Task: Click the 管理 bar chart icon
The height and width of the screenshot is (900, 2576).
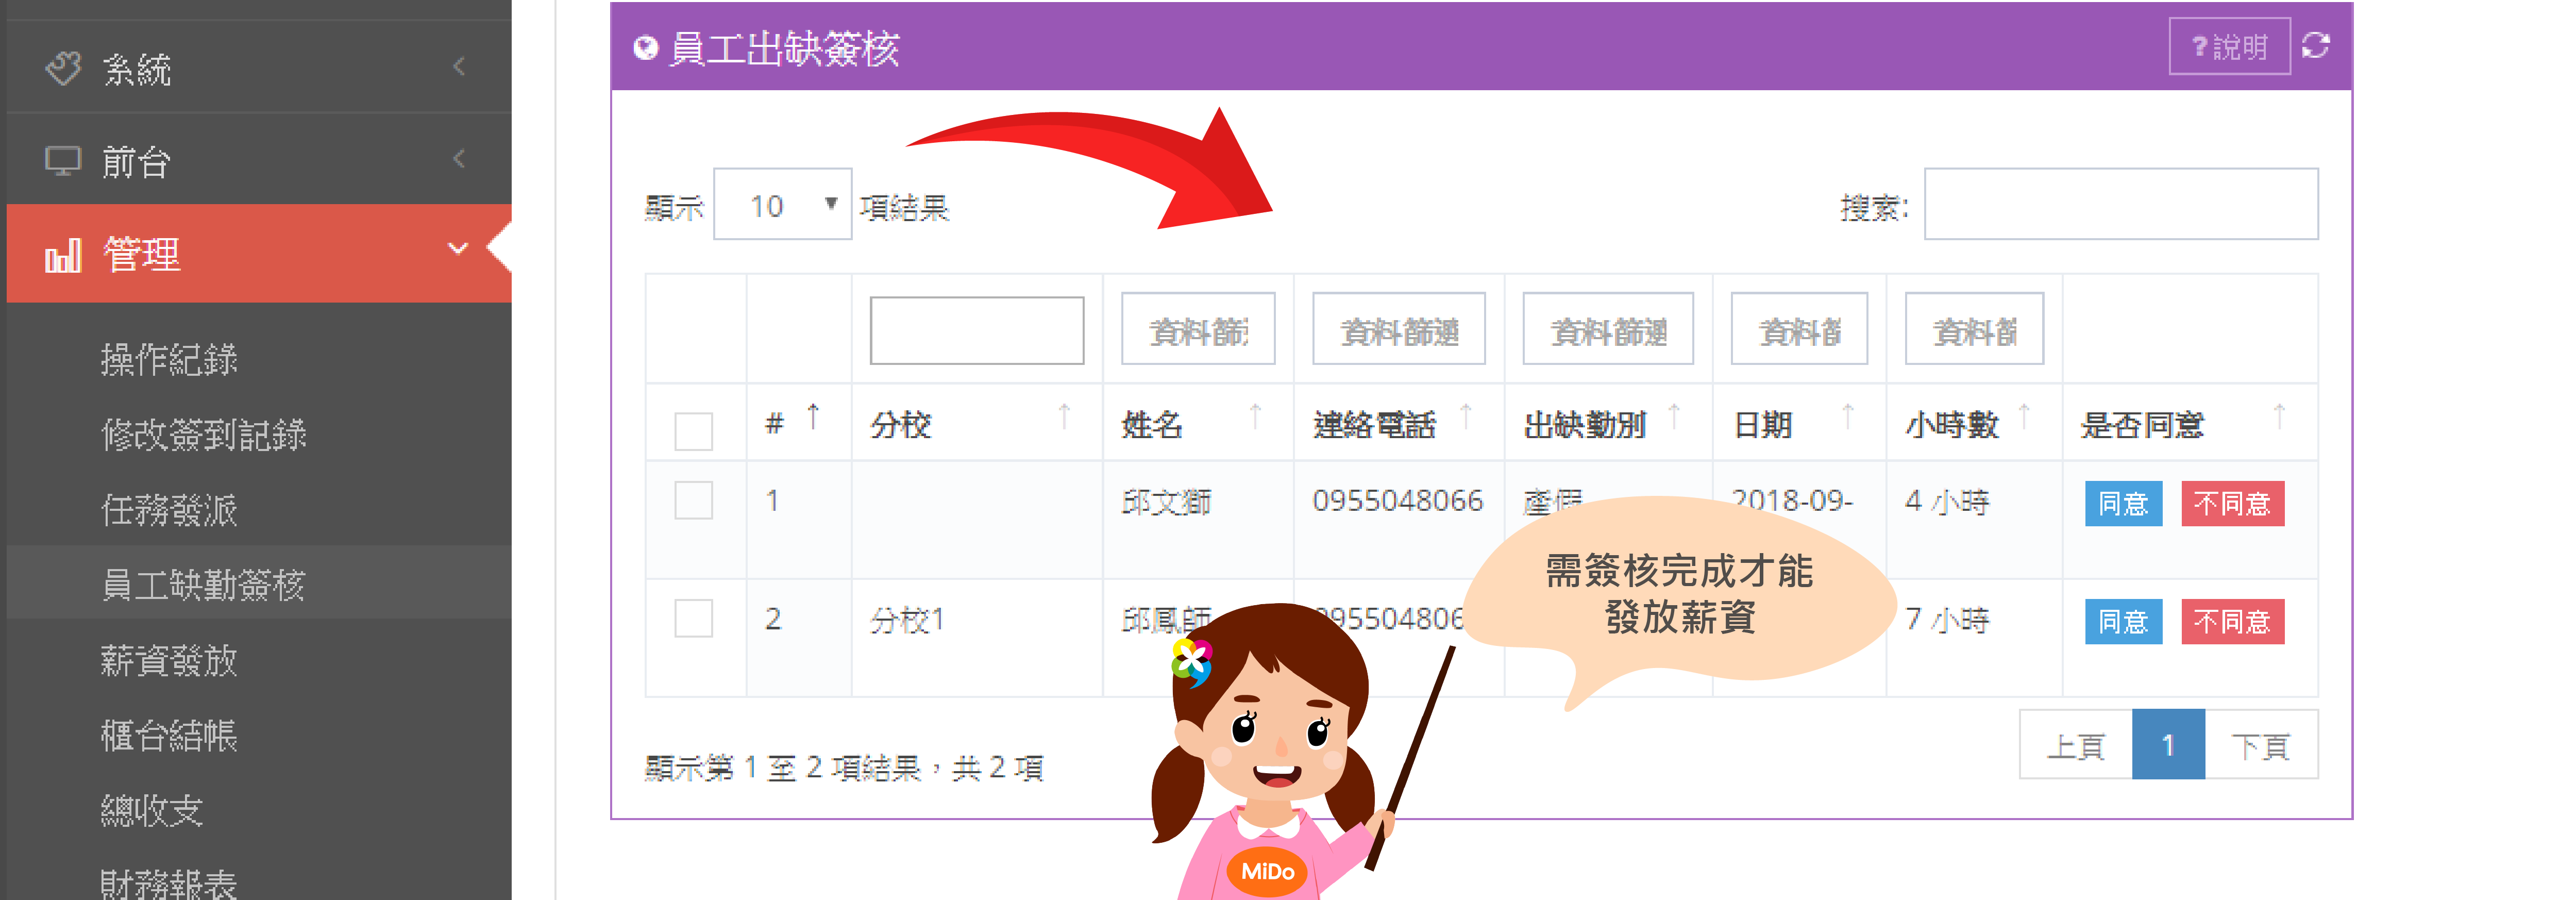Action: (x=63, y=255)
